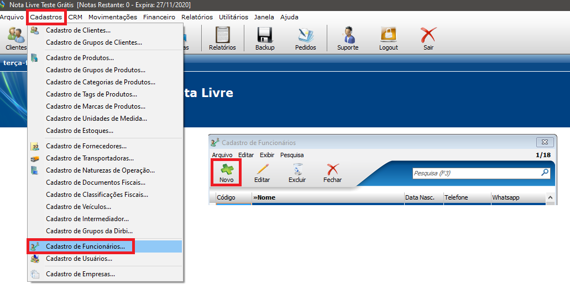Open the Pedidos toolbar icon

click(305, 36)
